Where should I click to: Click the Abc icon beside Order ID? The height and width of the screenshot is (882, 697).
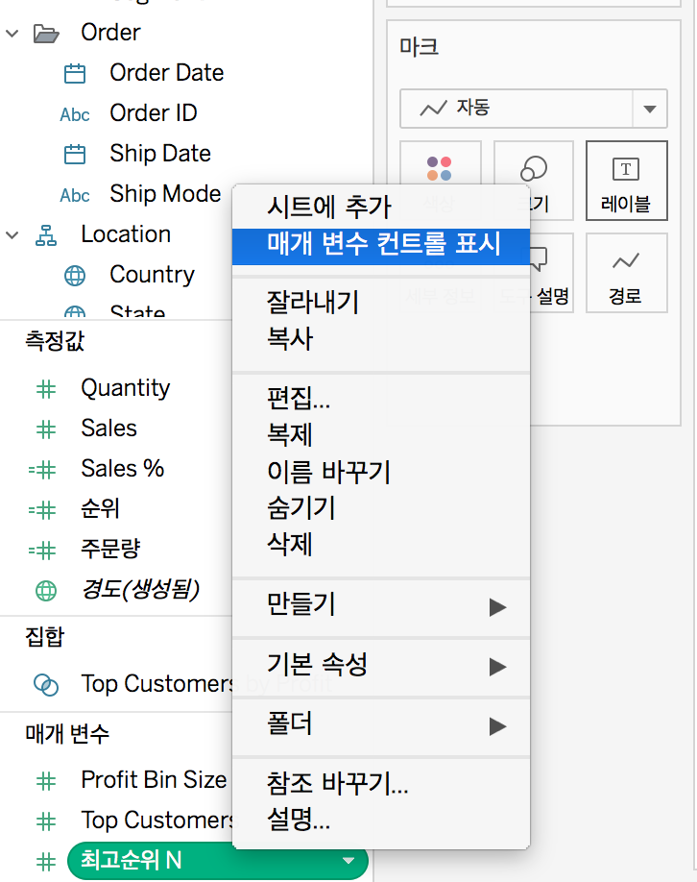click(75, 114)
